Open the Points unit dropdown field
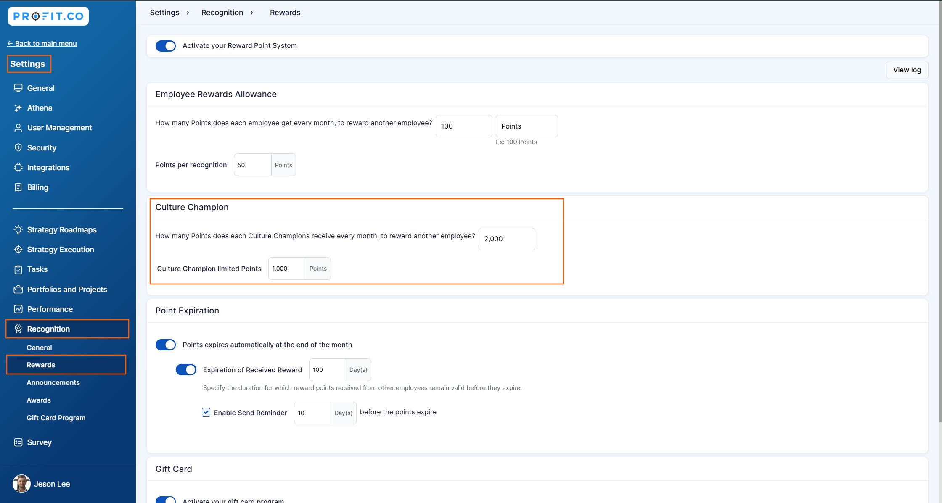Viewport: 942px width, 503px height. tap(527, 126)
